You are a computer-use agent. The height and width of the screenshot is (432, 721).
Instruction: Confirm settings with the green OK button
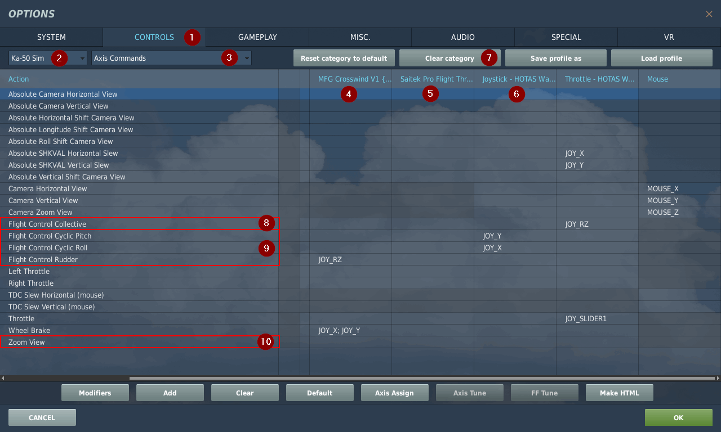click(x=678, y=417)
